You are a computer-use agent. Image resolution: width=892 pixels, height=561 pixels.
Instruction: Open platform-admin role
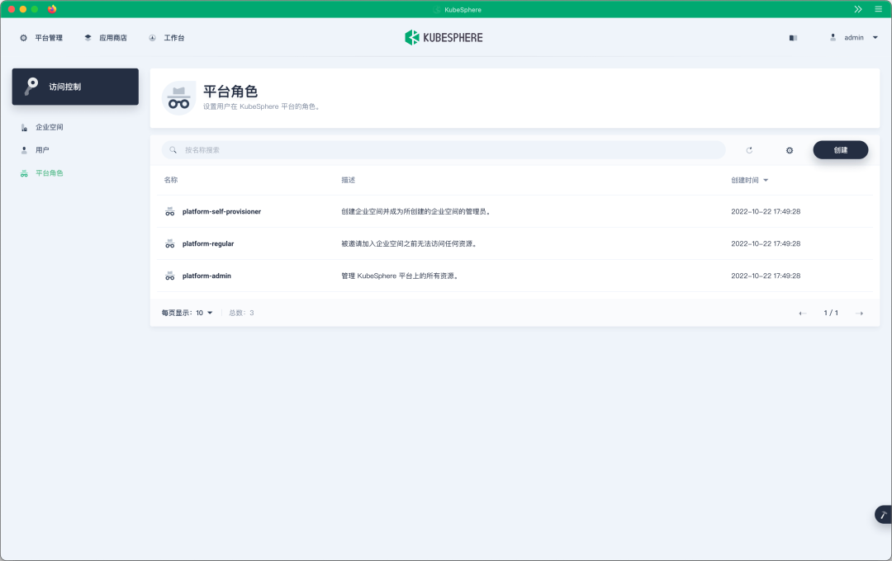(x=206, y=276)
